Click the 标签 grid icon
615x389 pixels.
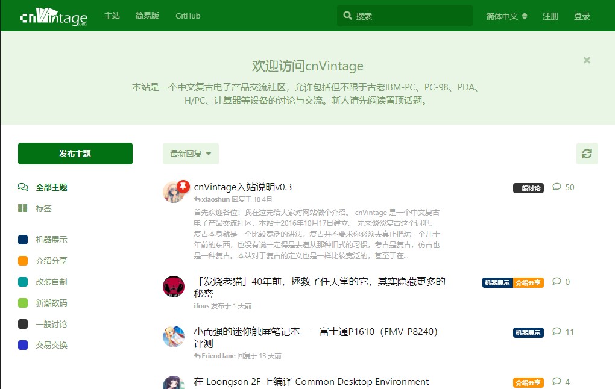tap(23, 208)
